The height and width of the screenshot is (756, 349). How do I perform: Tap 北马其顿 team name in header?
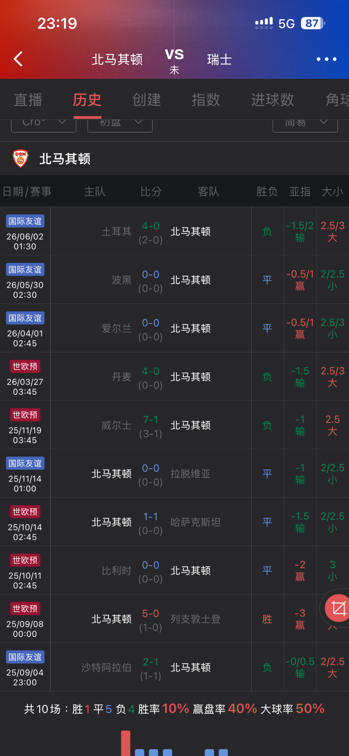point(117,60)
